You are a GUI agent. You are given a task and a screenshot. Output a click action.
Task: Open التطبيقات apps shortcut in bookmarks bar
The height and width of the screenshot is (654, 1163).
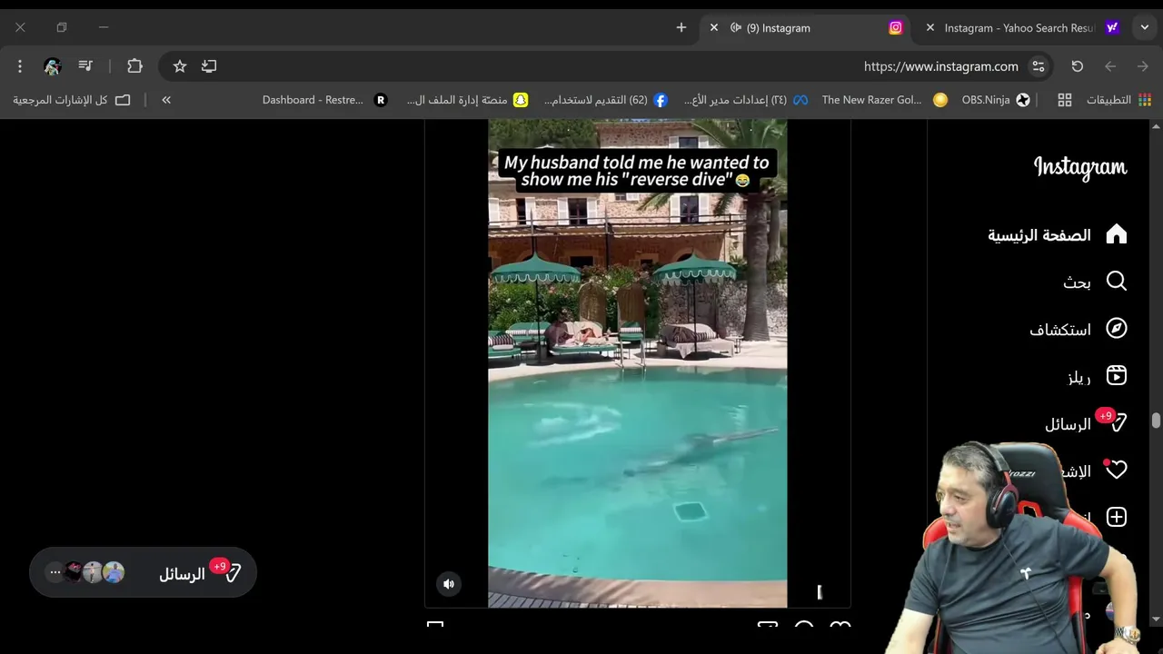(1119, 100)
